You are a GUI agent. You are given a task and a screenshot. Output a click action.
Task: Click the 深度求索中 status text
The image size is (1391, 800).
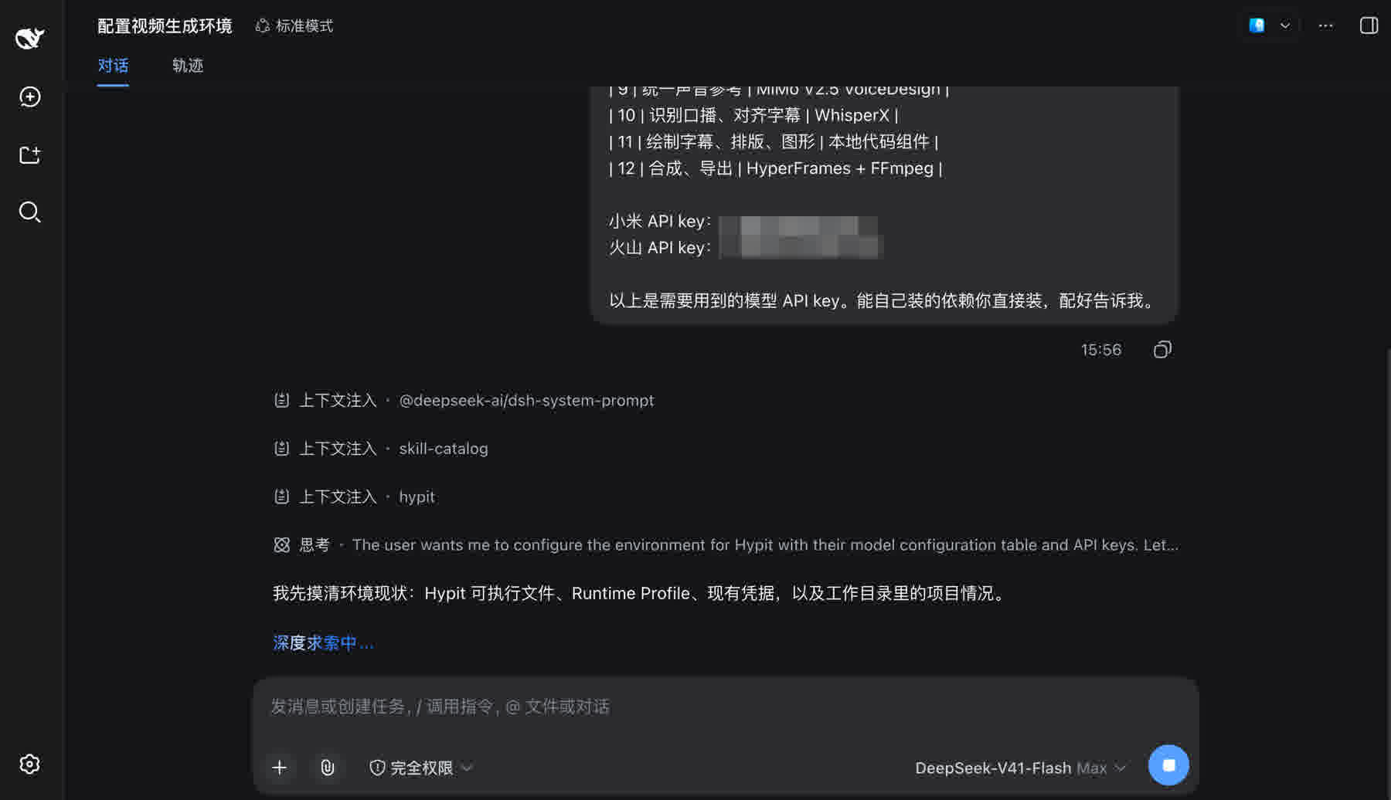(x=323, y=643)
